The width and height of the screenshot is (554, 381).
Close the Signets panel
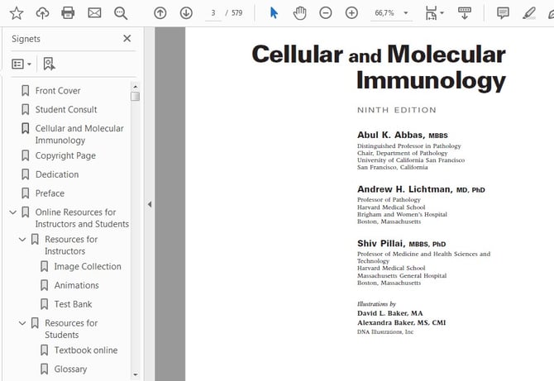[x=127, y=39]
